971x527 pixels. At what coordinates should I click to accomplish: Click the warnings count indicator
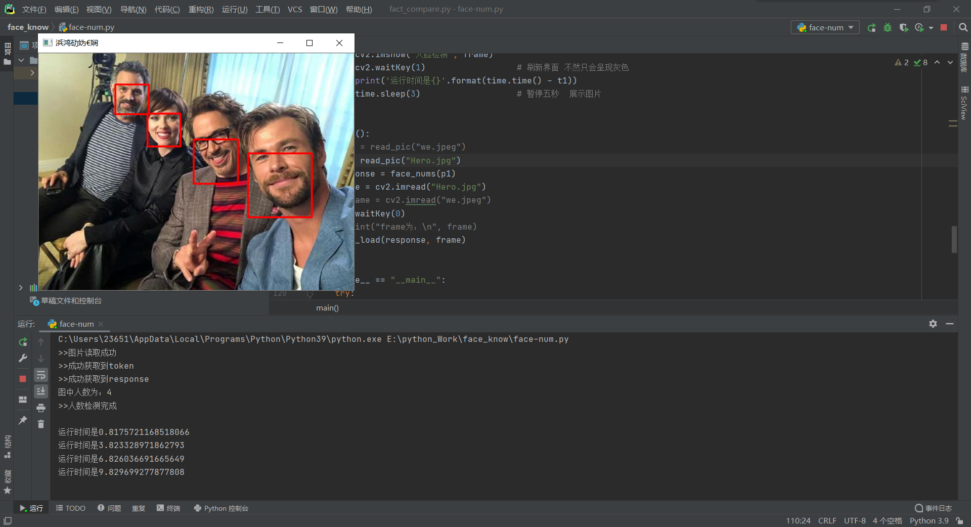[902, 62]
